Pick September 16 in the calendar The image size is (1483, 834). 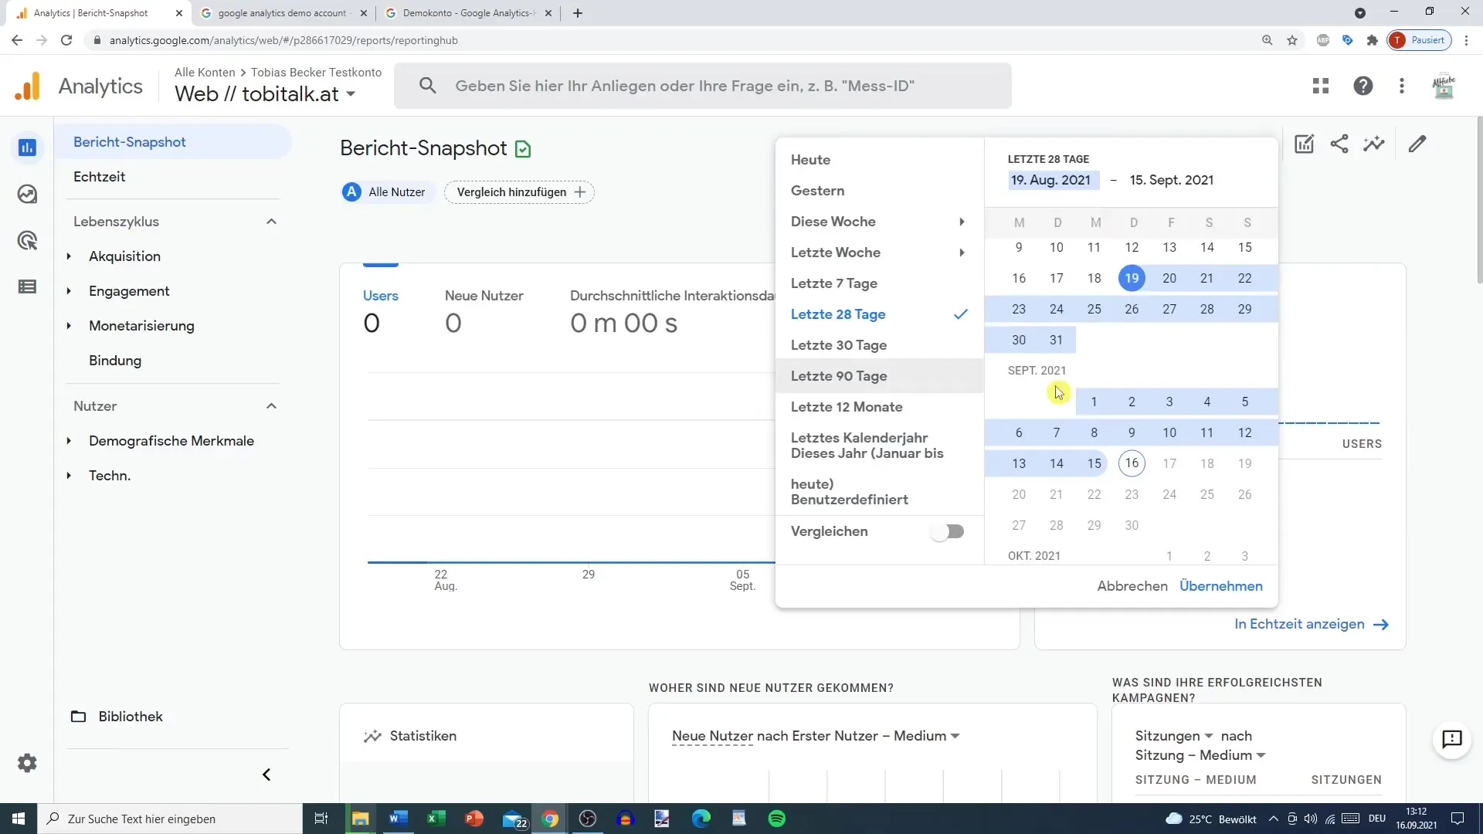(1132, 463)
